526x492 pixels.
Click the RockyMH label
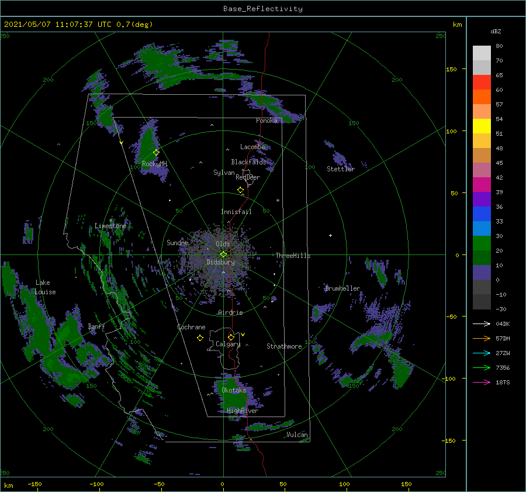coord(154,164)
